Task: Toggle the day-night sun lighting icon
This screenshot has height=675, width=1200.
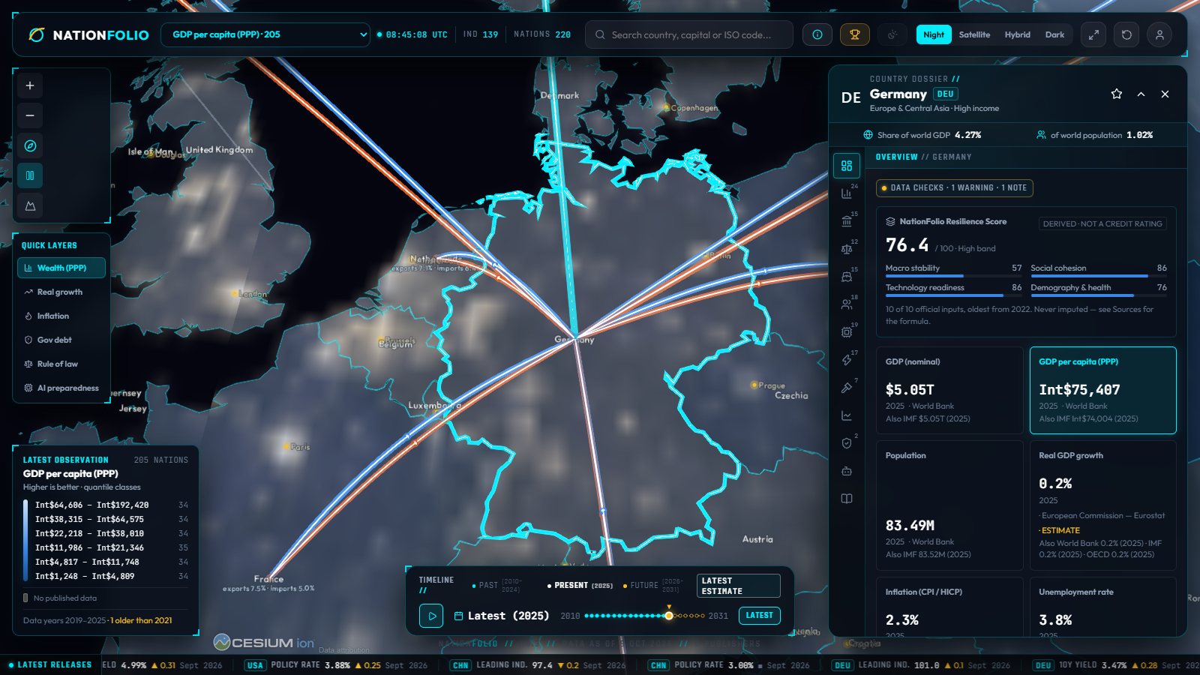Action: point(892,34)
